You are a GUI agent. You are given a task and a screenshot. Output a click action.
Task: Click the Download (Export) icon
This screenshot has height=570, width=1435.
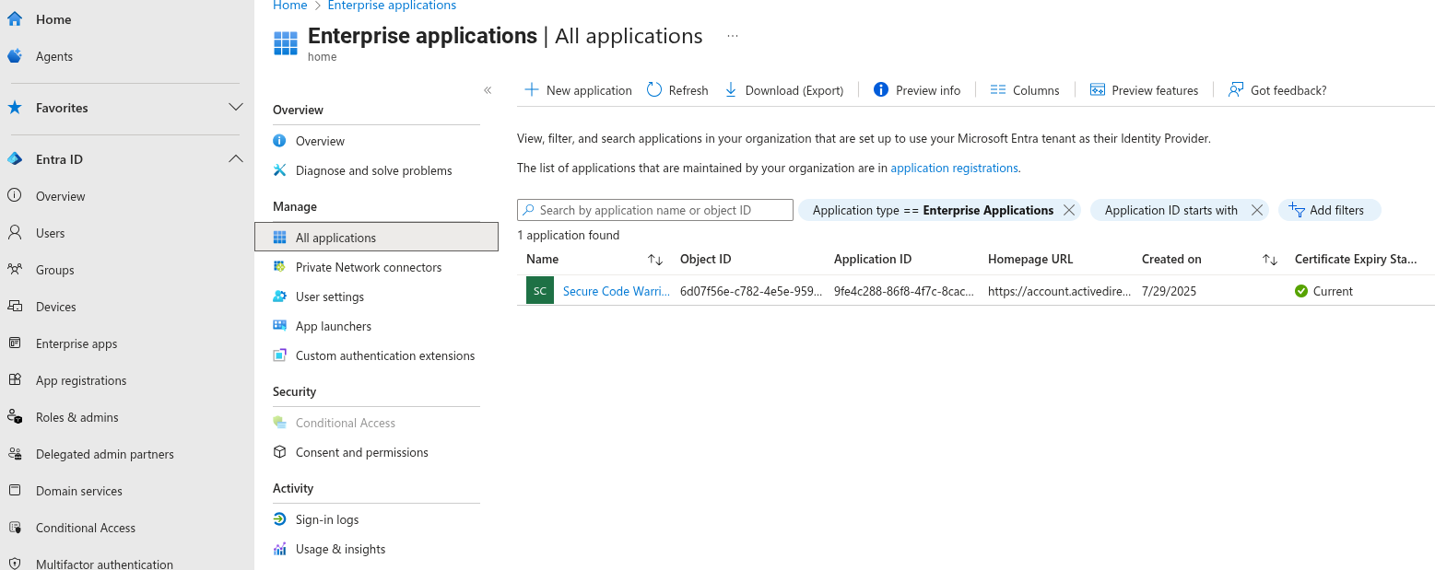point(731,90)
